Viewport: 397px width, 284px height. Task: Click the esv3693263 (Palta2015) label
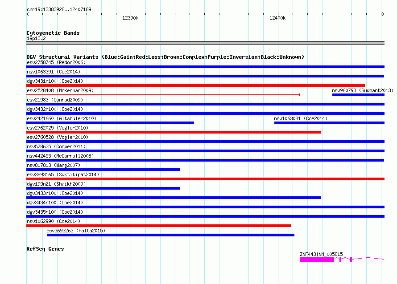76,231
